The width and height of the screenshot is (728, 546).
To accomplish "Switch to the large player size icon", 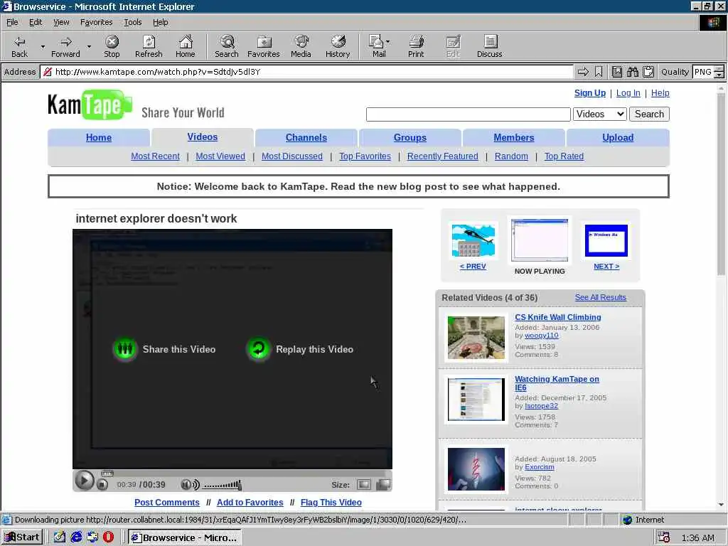I will point(383,485).
